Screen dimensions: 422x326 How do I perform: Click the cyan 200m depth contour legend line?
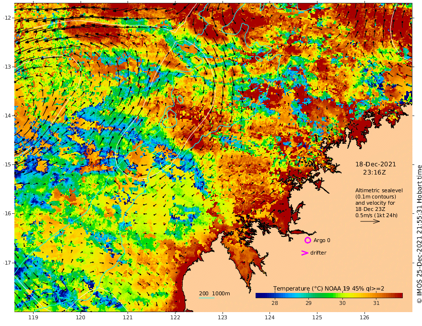(207, 298)
